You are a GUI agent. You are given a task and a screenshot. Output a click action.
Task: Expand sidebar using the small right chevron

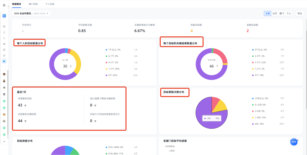[8, 6]
